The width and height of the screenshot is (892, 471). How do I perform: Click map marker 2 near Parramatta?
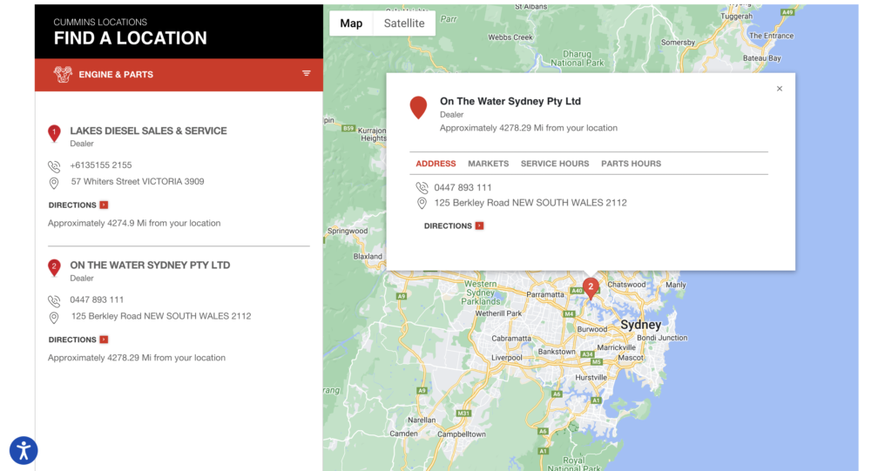click(x=591, y=288)
